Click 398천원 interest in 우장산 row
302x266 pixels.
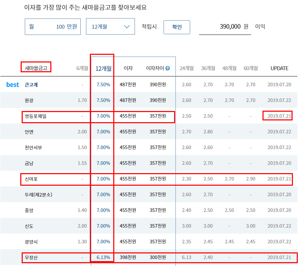pyautogui.click(x=128, y=257)
